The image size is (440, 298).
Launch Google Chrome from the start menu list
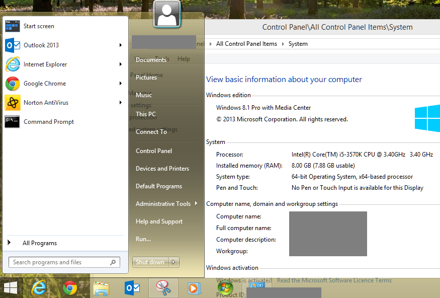tap(65, 84)
